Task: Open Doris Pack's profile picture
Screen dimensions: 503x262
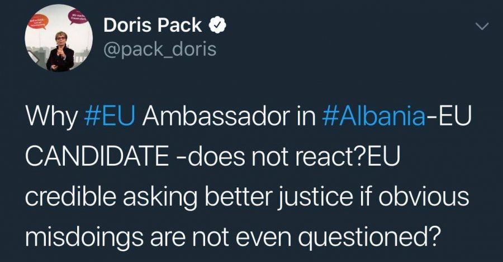Action: click(x=59, y=38)
